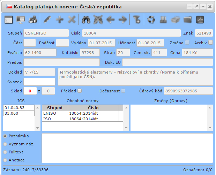Image resolution: width=216 pixels, height=175 pixels.
Task: Select the Poznámka radio button
Action: (5, 136)
